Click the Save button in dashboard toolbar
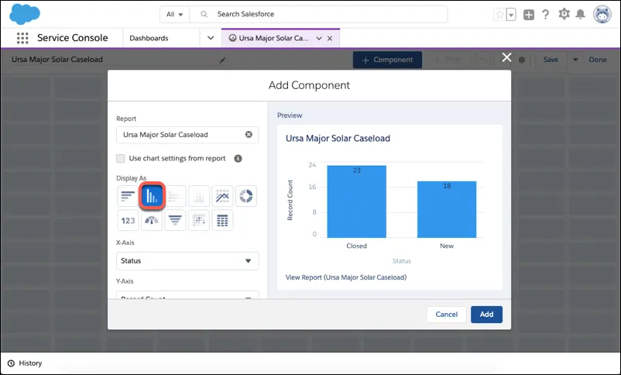This screenshot has height=375, width=621. pos(551,60)
